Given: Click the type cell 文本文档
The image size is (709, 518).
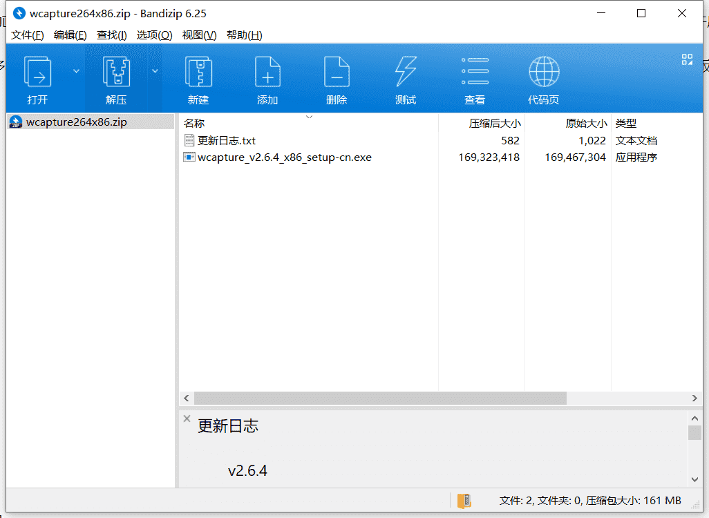Looking at the screenshot, I should tap(636, 141).
